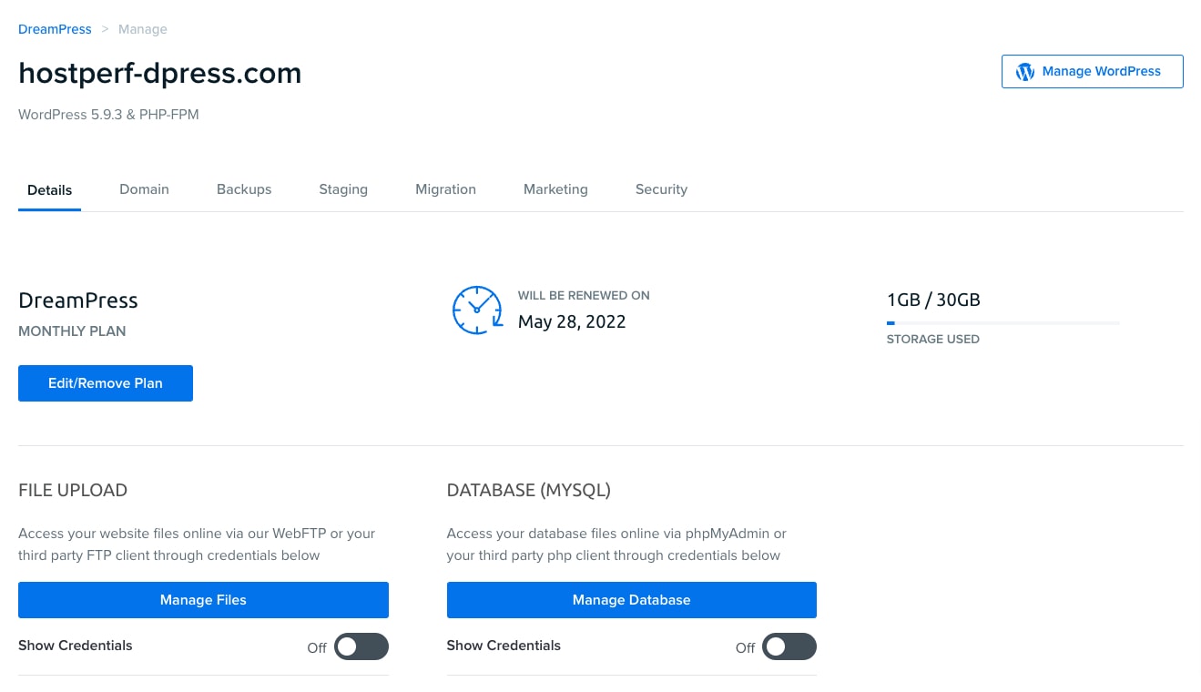This screenshot has width=1201, height=692.
Task: Click the FILE UPLOAD heading
Action: click(x=73, y=490)
